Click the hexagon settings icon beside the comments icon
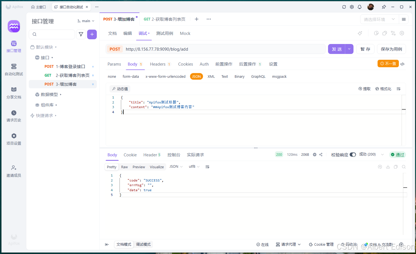The height and width of the screenshot is (254, 416). [402, 33]
